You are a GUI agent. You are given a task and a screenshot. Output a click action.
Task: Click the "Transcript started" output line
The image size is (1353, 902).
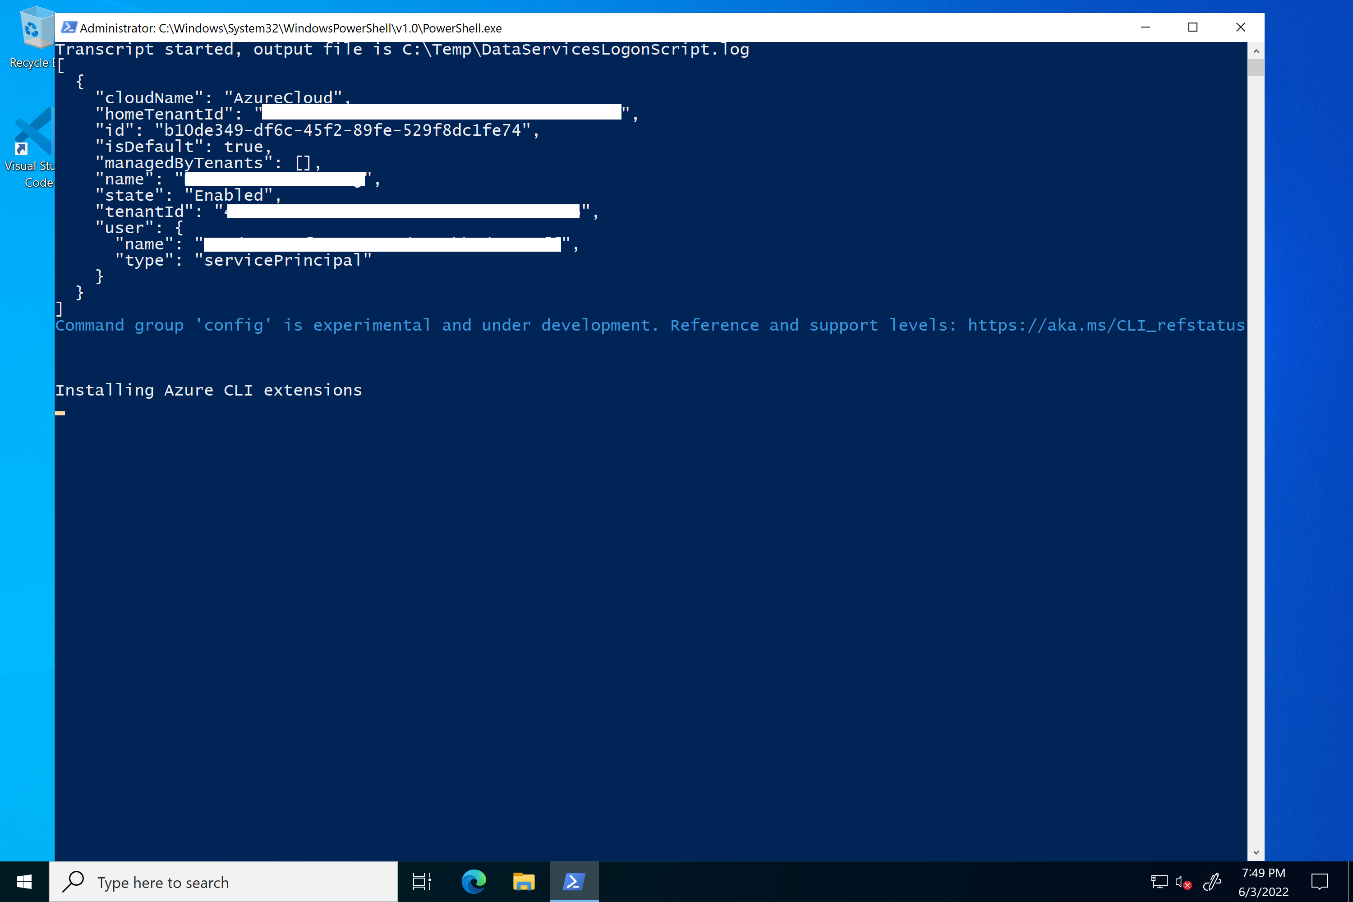pyautogui.click(x=402, y=50)
